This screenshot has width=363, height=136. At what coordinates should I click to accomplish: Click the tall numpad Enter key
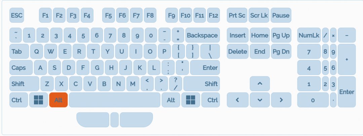coord(347,92)
